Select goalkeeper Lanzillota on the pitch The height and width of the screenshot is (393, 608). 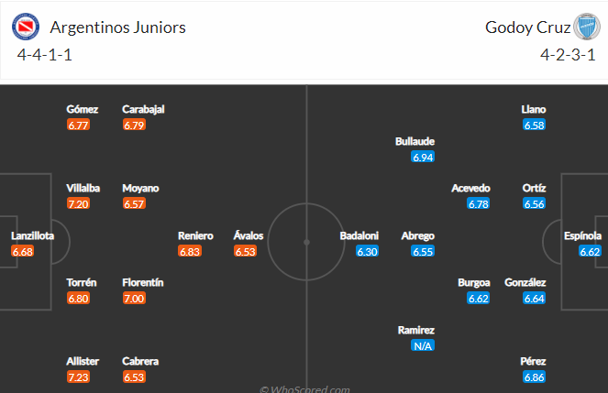(32, 235)
